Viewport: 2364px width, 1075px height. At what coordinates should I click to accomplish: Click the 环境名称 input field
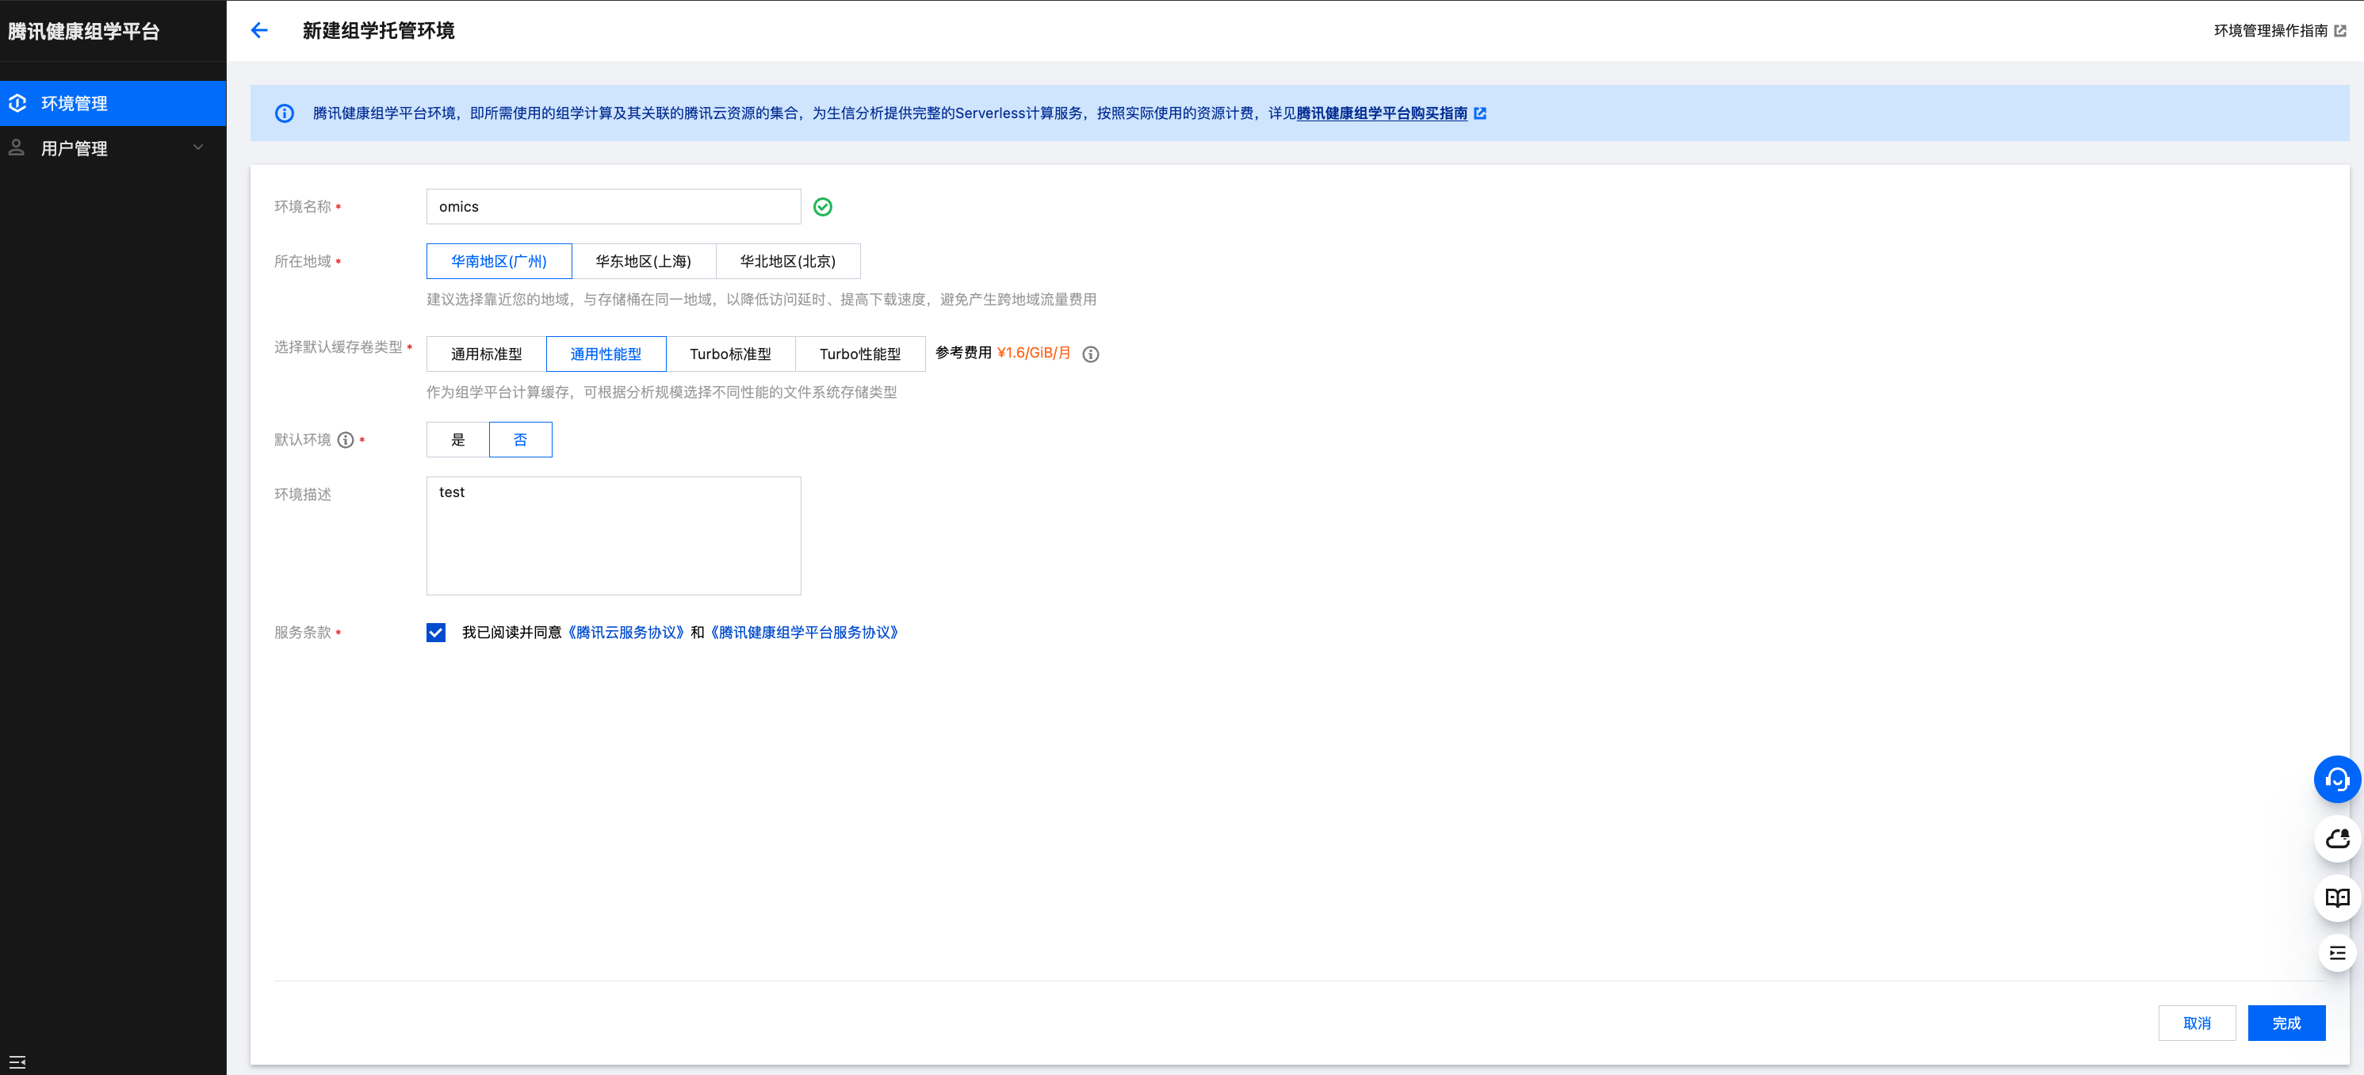pyautogui.click(x=613, y=207)
